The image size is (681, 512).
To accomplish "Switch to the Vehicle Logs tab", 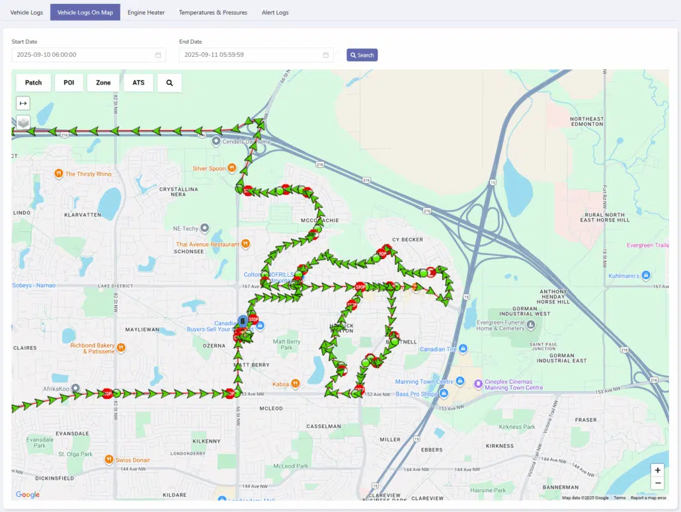I will tap(26, 13).
